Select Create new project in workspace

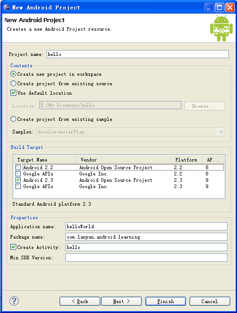coord(14,74)
